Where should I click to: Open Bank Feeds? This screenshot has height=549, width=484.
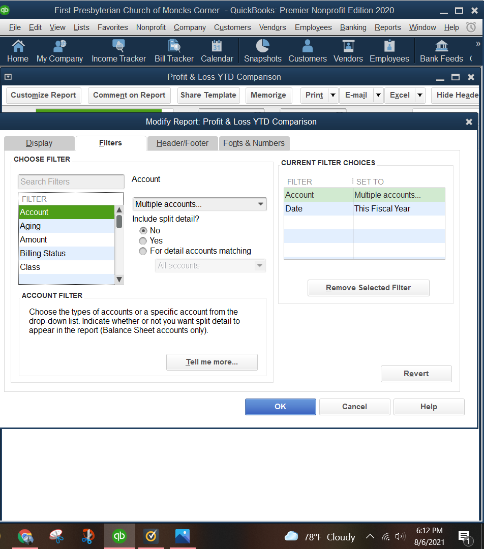coord(441,51)
